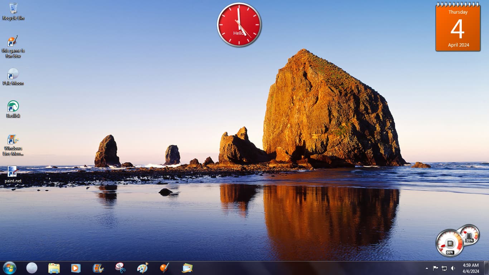Open the Action Center flag icon

click(436, 268)
